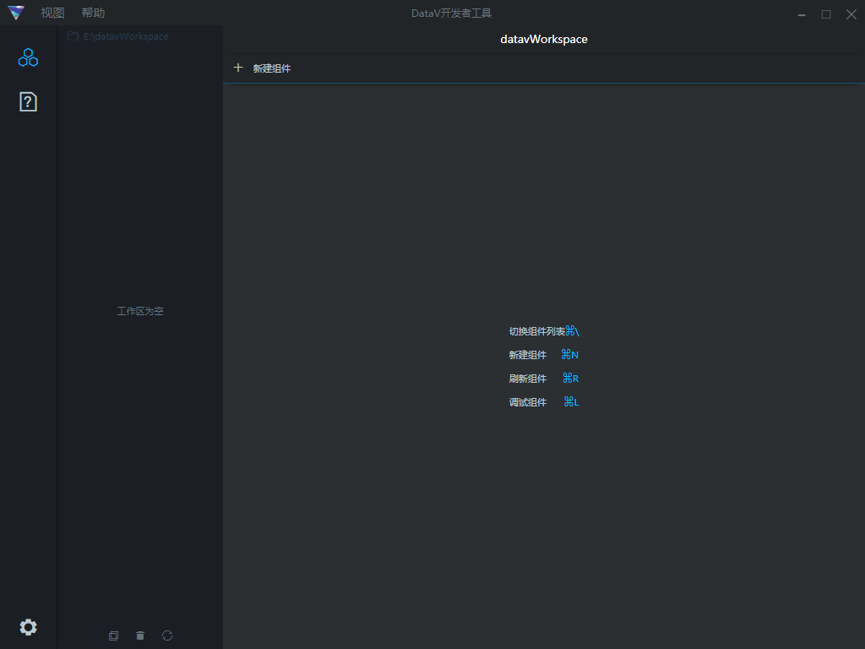
Task: Click the folder icon beside E:\datavWorkspace
Action: (73, 35)
